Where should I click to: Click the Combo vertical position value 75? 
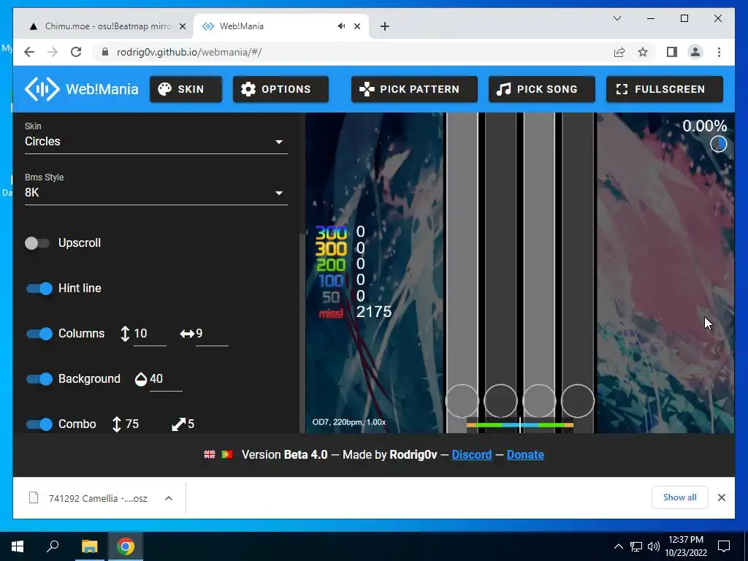132,424
